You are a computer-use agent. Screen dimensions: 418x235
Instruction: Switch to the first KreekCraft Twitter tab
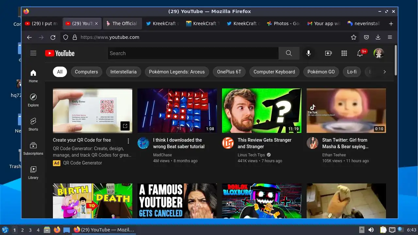tap(162, 23)
